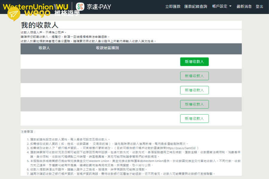The height and width of the screenshot is (179, 269).
Task: Expand the 帳戶設定 dropdown menu
Action: 220,7
